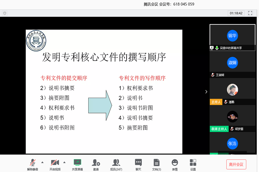Expand video options arrow beside 开启视频
The image size is (259, 172).
(64, 162)
